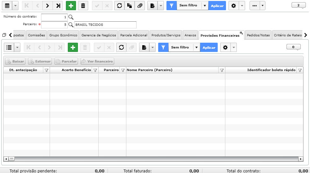Open the dropdown arrow next to top settings gear

(242, 6)
